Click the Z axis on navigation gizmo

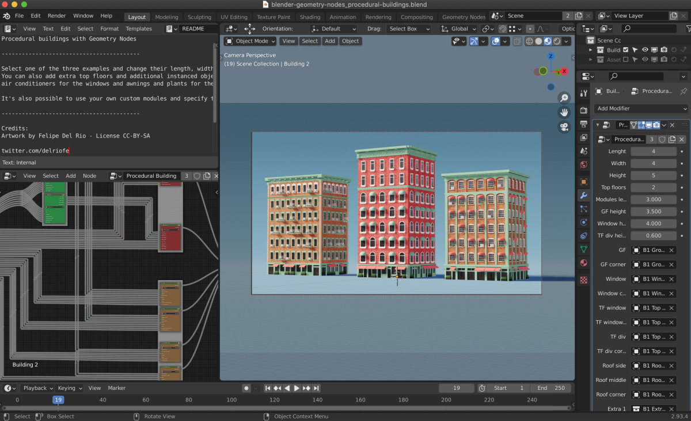(x=550, y=56)
